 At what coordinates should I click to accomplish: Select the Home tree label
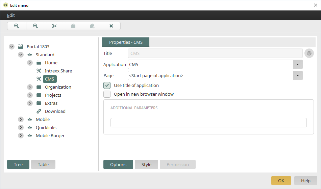point(51,63)
